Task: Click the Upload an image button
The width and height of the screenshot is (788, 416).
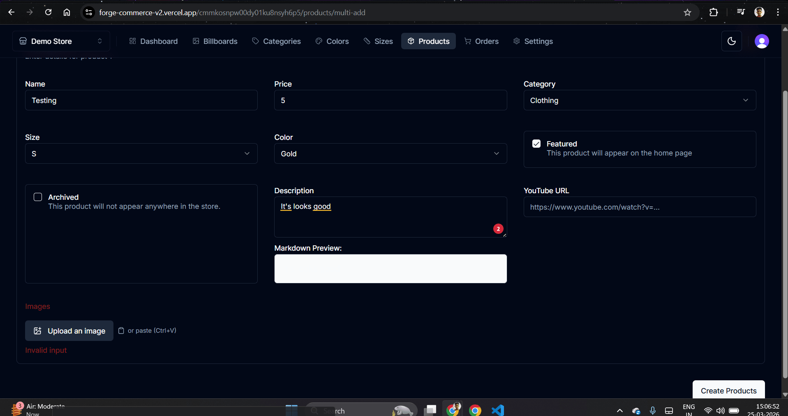Action: pyautogui.click(x=69, y=331)
